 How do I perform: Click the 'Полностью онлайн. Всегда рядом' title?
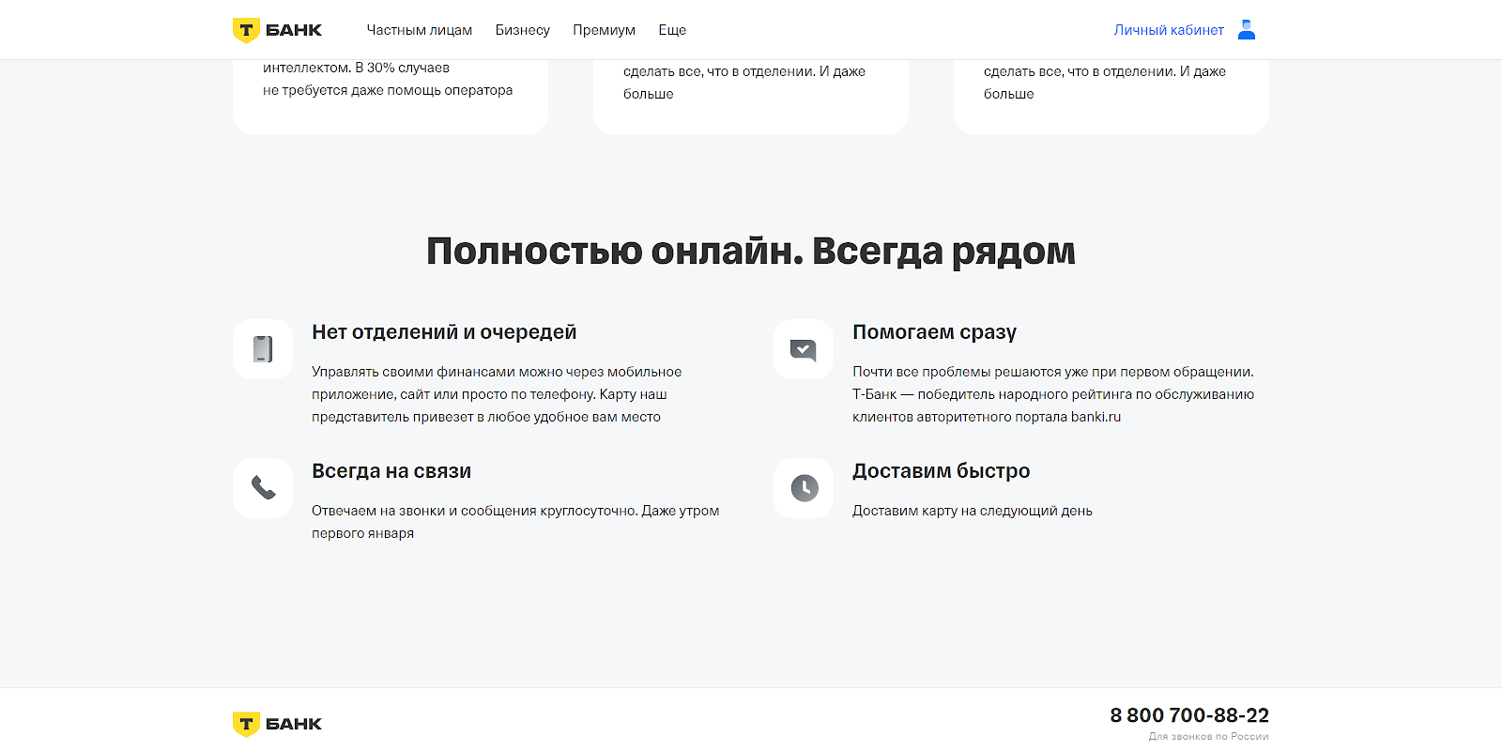[751, 252]
